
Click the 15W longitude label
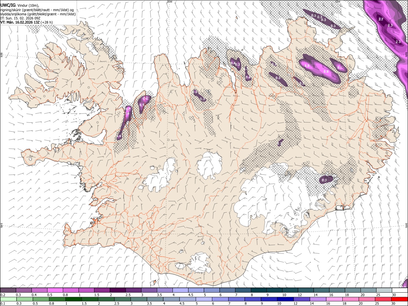pyautogui.click(x=338, y=2)
